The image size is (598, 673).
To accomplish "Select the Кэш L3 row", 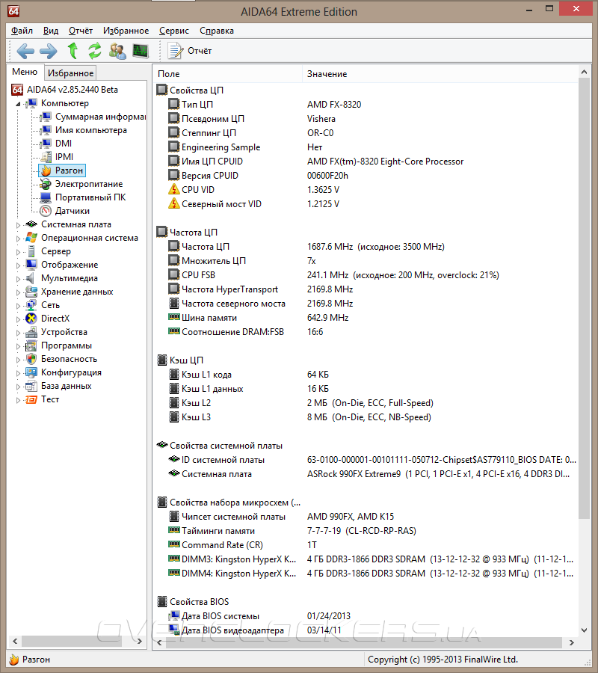I will (x=365, y=417).
